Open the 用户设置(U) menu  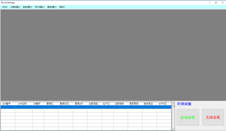tap(40, 7)
